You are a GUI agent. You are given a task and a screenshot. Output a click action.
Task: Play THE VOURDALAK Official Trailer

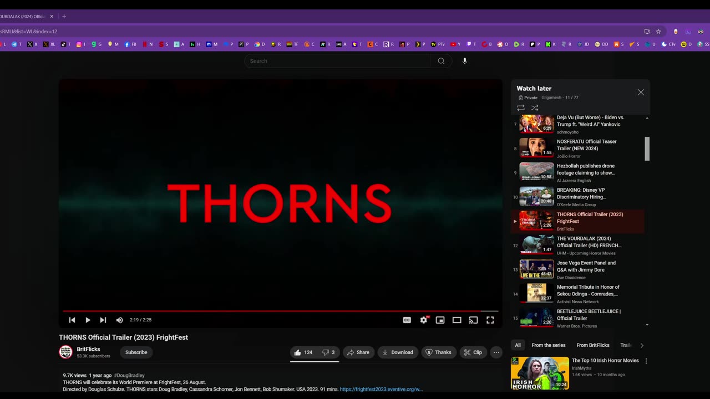pyautogui.click(x=578, y=245)
